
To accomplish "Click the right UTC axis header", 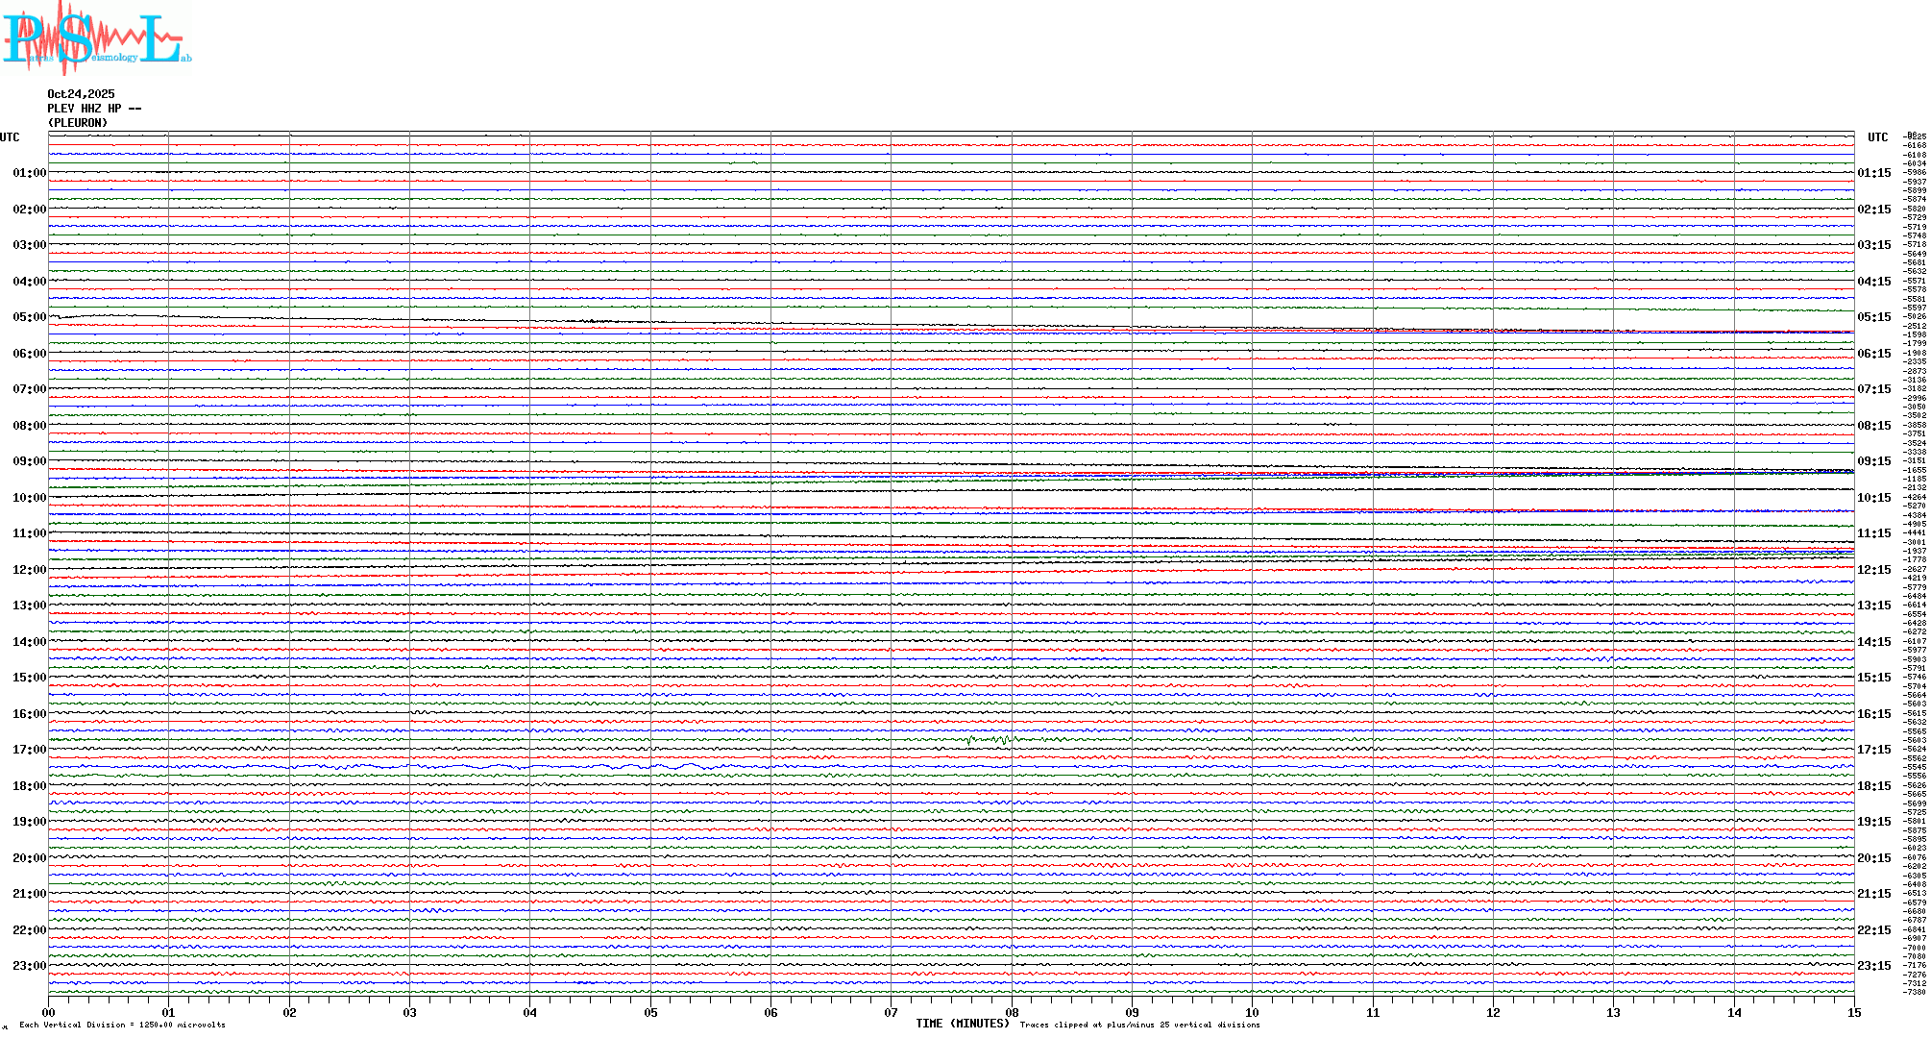I will pos(1877,137).
